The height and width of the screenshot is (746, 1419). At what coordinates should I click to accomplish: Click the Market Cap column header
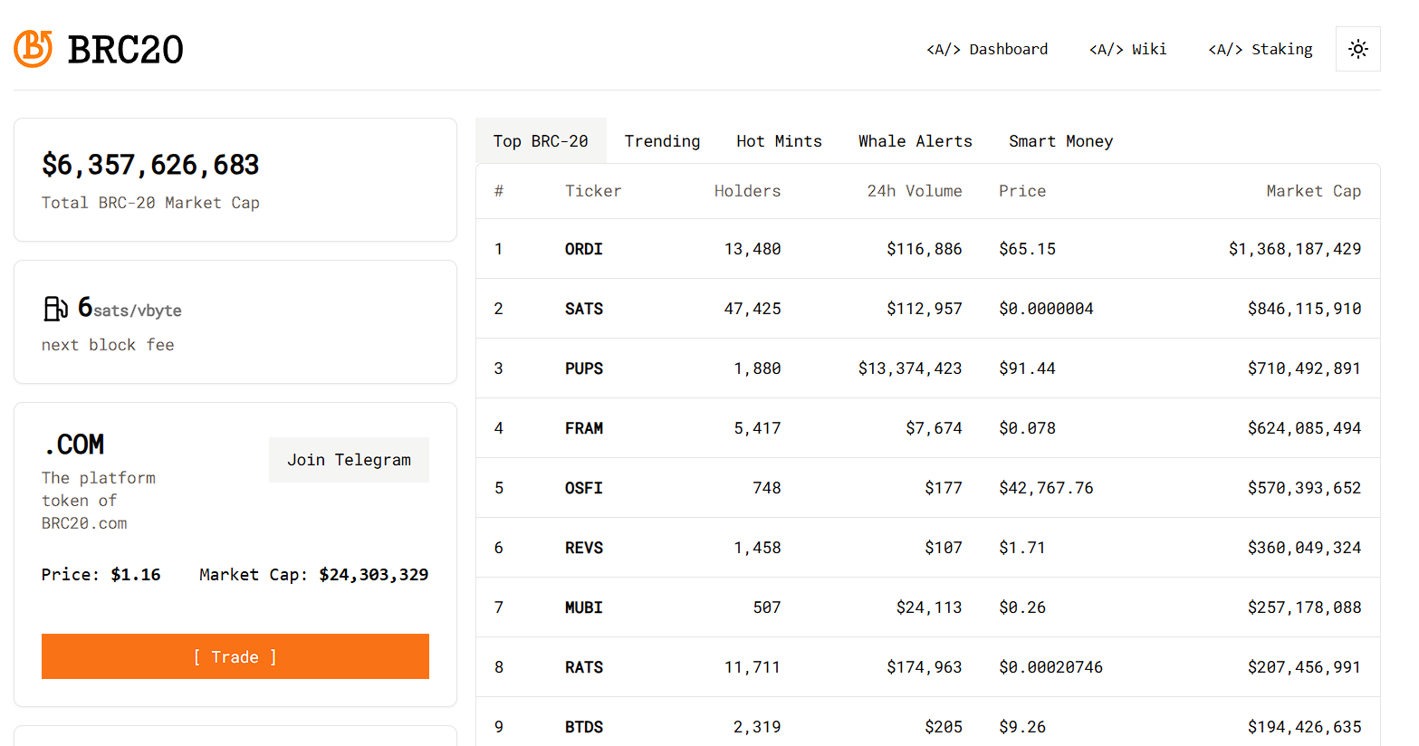click(1313, 191)
